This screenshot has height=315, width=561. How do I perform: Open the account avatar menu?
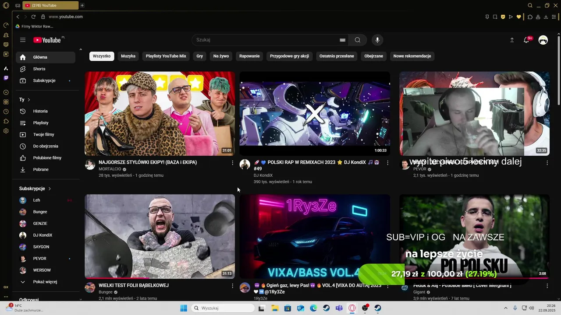coord(543,40)
